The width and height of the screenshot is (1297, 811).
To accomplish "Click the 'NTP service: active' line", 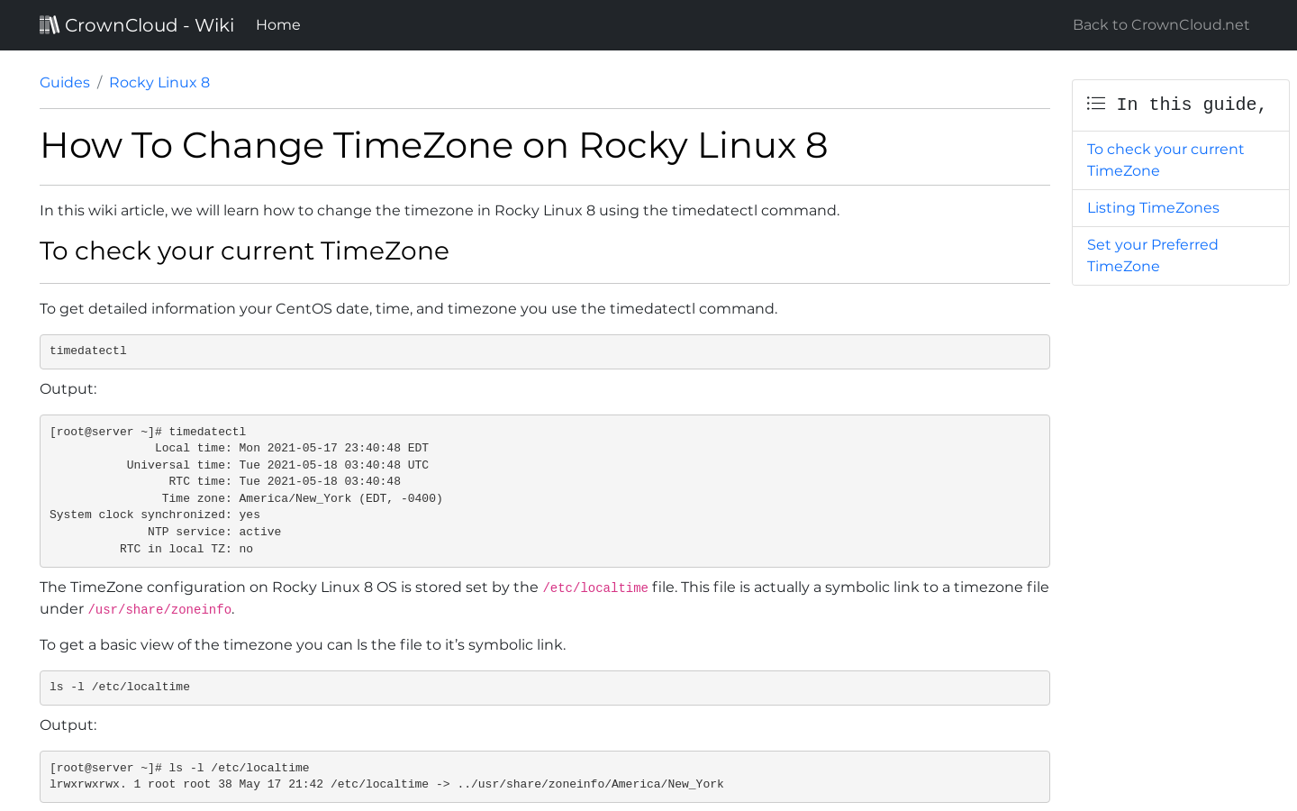I will coord(214,532).
